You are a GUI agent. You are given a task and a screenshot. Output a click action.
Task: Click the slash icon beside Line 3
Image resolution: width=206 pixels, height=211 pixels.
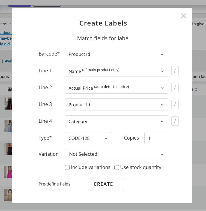(175, 104)
